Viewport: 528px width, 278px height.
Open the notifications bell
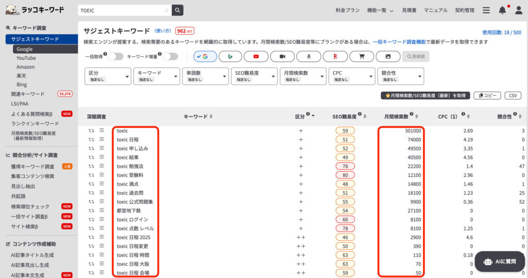click(502, 10)
